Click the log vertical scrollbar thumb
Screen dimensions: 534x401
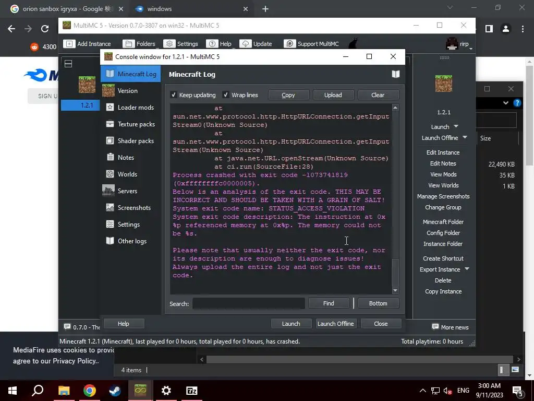pyautogui.click(x=395, y=273)
